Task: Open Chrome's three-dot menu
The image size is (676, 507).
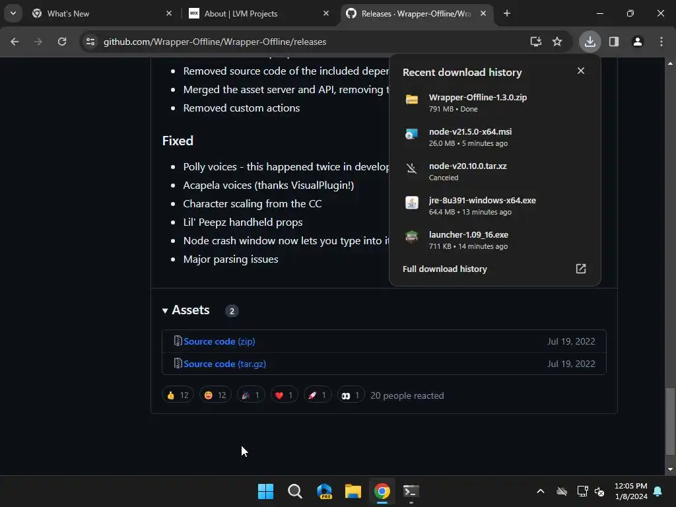Action: coord(661,42)
